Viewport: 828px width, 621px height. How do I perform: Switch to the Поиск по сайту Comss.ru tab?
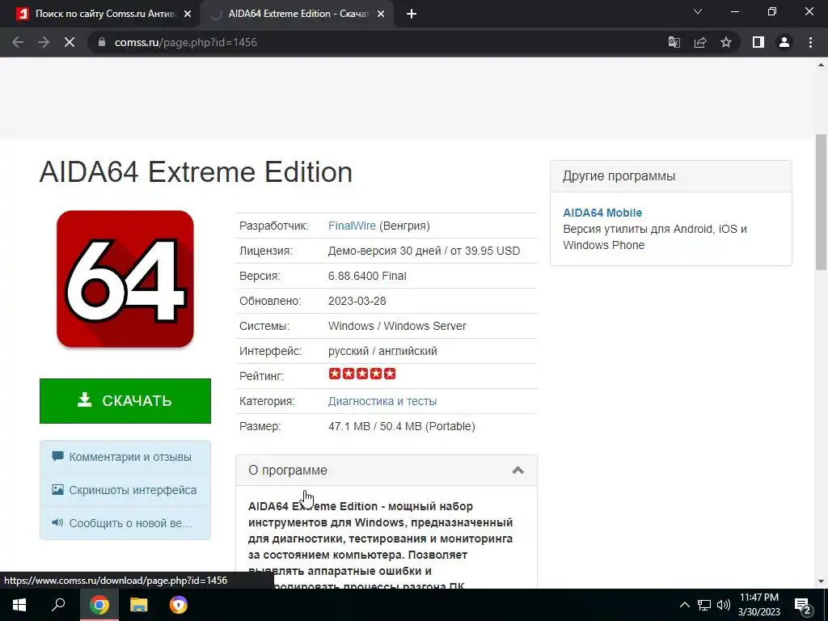point(105,14)
